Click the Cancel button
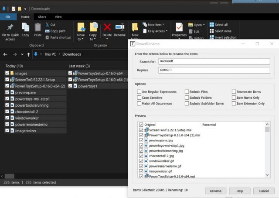This screenshot has height=198, width=279. tap(264, 191)
